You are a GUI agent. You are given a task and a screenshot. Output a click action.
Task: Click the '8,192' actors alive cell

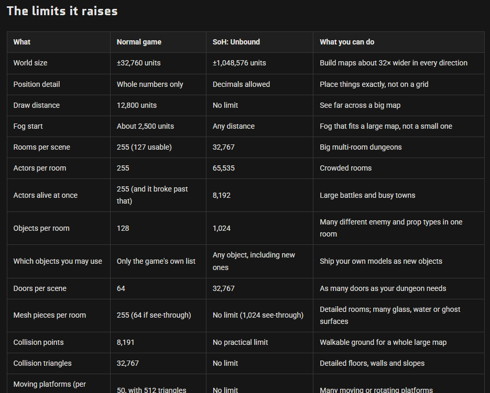[x=222, y=195]
